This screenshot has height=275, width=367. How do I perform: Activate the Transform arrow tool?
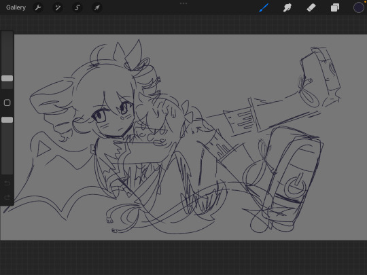[x=97, y=7]
